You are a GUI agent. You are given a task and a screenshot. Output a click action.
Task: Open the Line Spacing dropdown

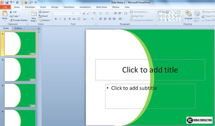[126, 13]
